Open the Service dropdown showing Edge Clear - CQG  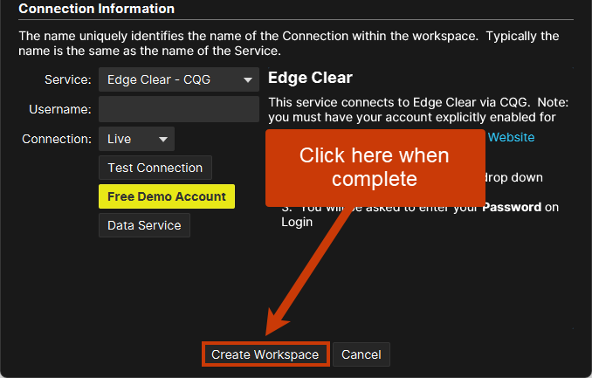pos(170,80)
